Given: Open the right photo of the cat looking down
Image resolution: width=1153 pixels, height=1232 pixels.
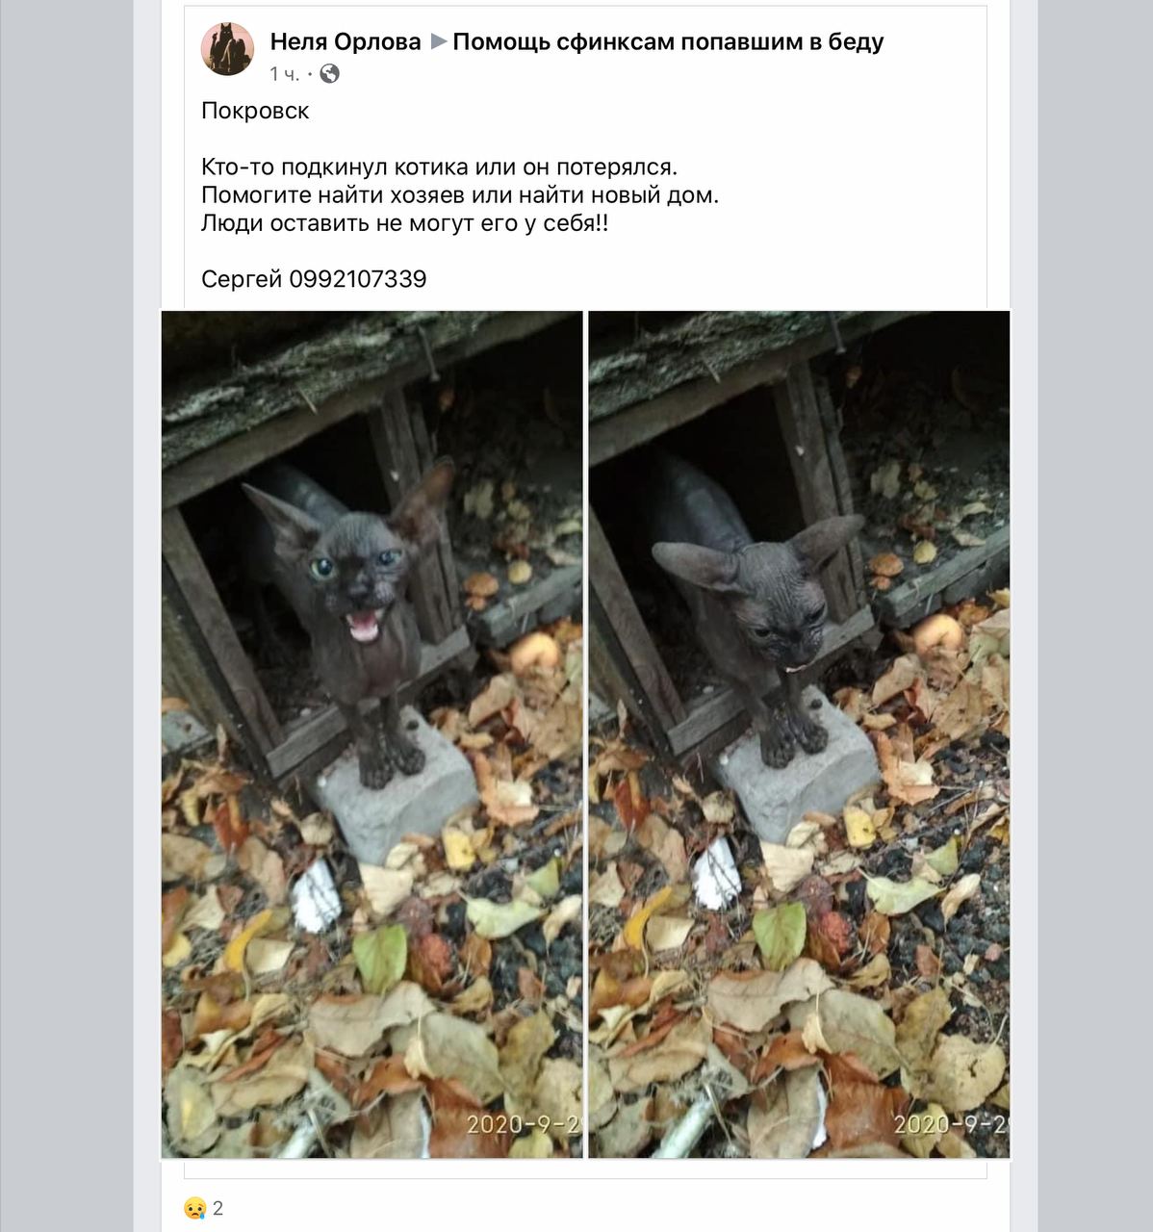Looking at the screenshot, I should pyautogui.click(x=799, y=734).
